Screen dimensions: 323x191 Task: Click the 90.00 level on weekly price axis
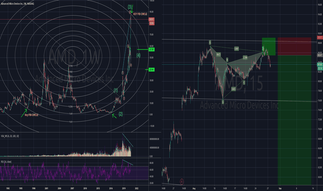151,12
